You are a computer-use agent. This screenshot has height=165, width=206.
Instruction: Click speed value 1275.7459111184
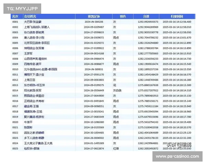click(x=148, y=106)
